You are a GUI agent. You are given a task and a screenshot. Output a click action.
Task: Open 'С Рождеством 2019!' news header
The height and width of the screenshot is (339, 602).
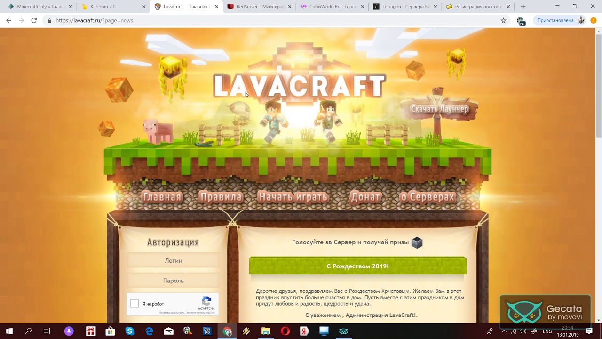[357, 266]
